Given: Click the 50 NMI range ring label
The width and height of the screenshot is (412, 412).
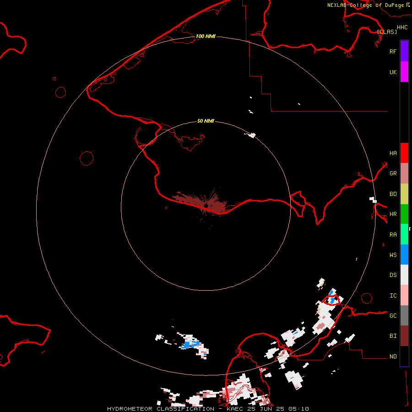Looking at the screenshot, I should pos(206,121).
